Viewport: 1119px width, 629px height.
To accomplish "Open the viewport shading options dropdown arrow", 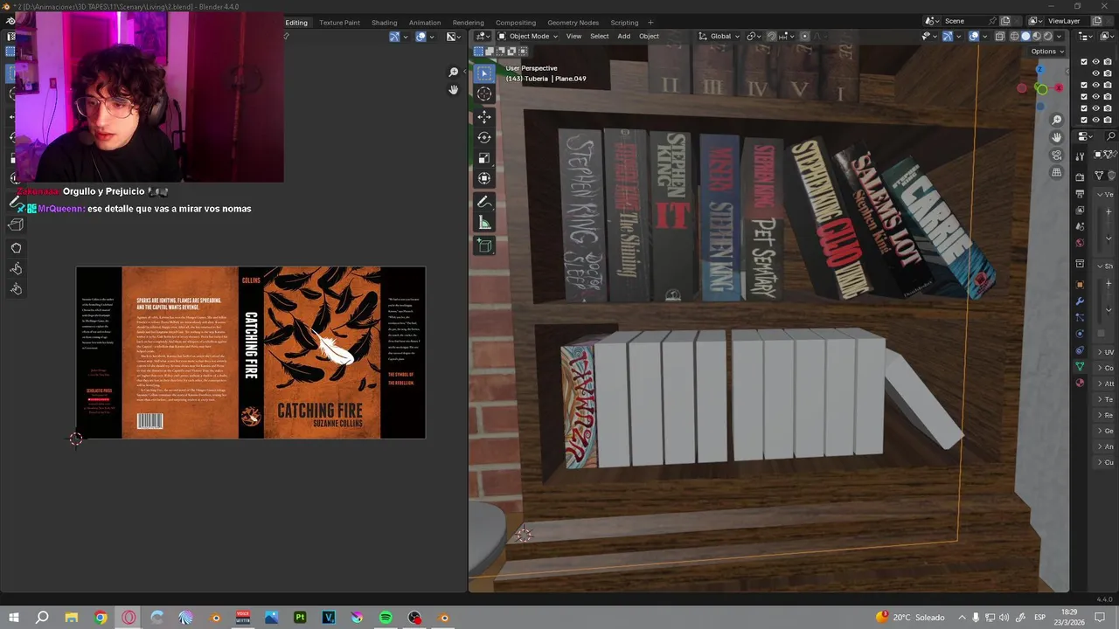I will 1060,36.
